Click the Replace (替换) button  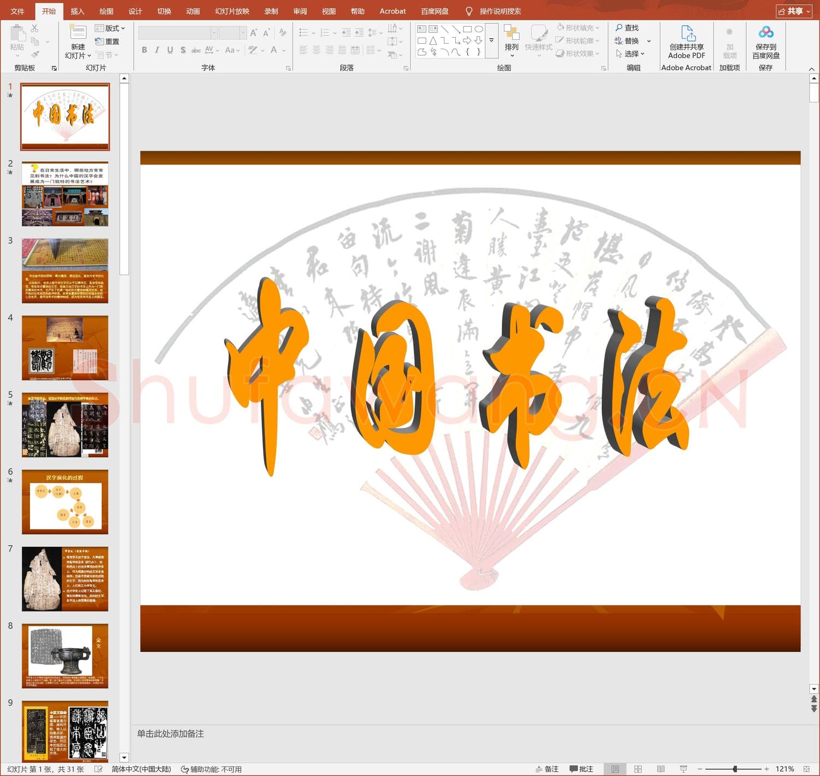627,41
